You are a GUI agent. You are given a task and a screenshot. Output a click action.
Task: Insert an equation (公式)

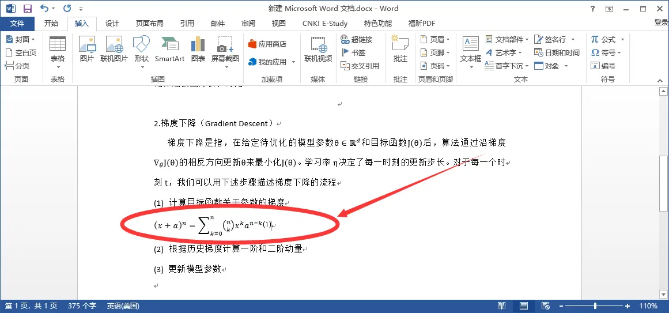point(603,39)
